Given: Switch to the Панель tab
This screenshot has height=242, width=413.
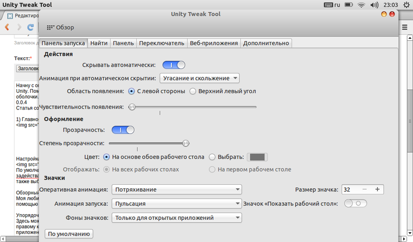Looking at the screenshot, I should point(123,43).
